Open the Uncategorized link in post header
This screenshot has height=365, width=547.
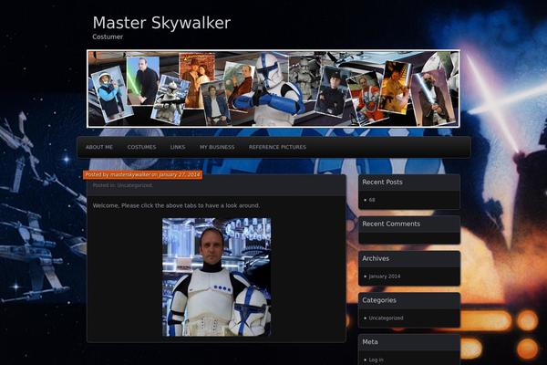(x=135, y=185)
